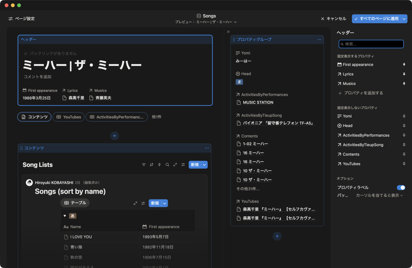Click the search magnifier in the ヘッダー panel
Viewport: 412px width, 268px height.
point(342,44)
